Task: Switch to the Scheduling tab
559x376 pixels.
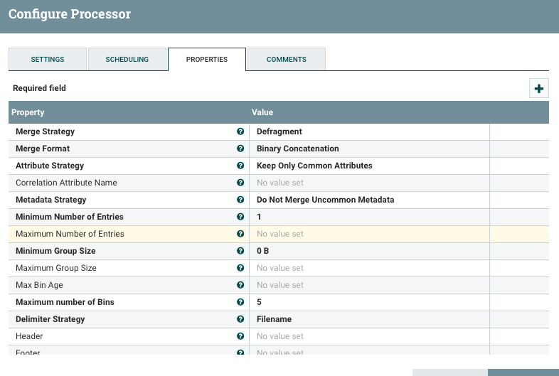Action: click(x=127, y=60)
